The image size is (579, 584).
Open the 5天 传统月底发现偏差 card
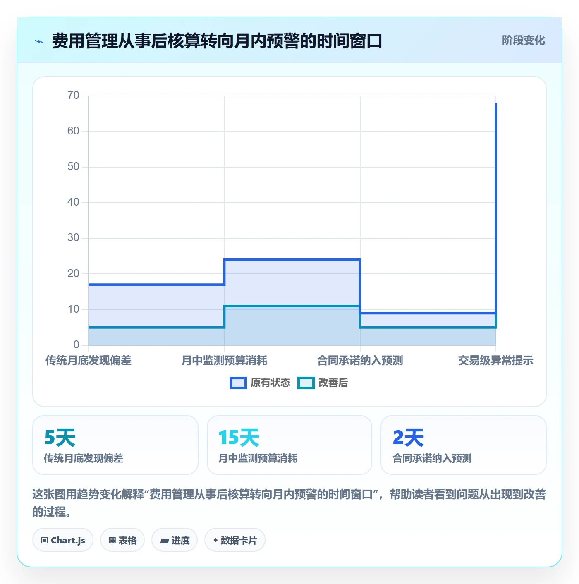tap(115, 445)
